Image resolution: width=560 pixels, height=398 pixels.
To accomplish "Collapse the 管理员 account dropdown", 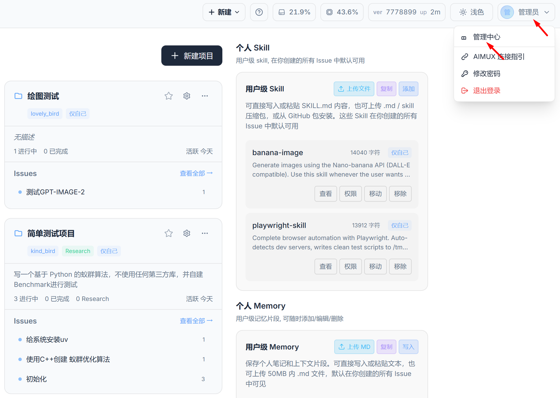I will [x=526, y=12].
